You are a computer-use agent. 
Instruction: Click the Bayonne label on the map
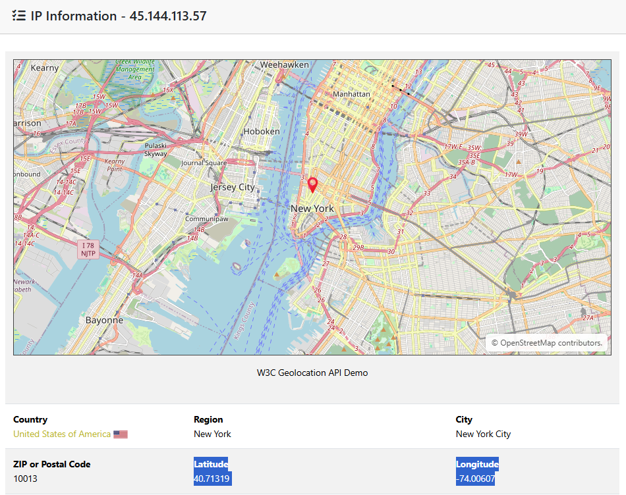click(x=104, y=321)
